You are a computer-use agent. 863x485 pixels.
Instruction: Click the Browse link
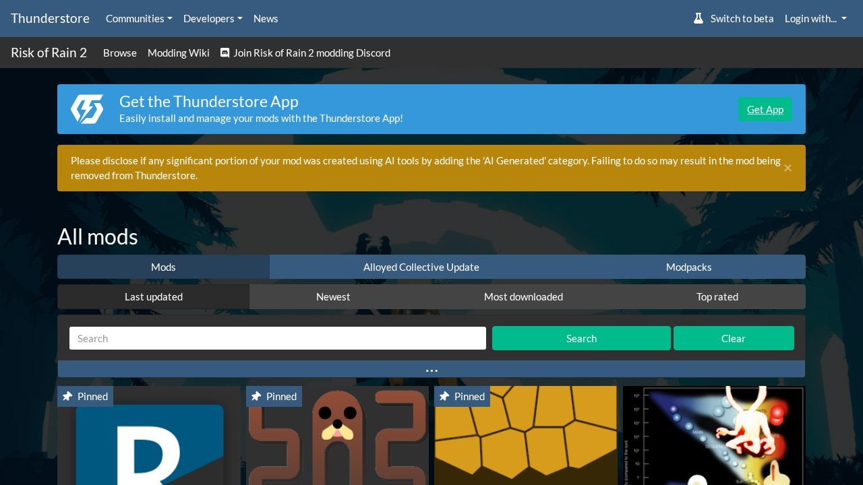[120, 53]
